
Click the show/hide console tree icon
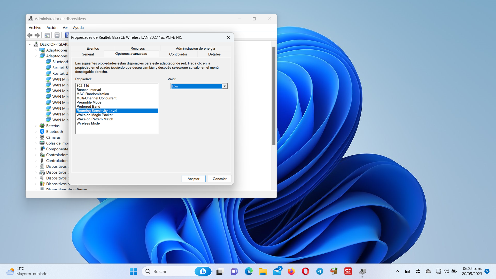click(x=47, y=35)
